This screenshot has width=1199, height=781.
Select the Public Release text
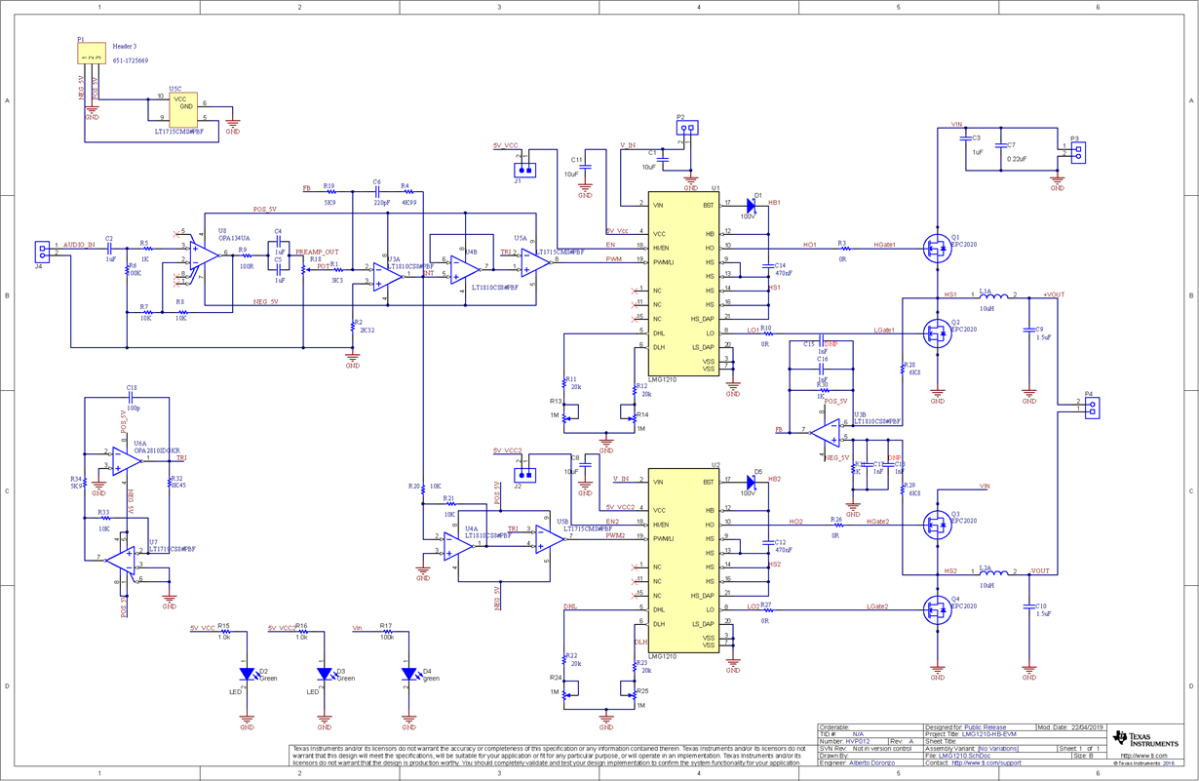point(987,727)
